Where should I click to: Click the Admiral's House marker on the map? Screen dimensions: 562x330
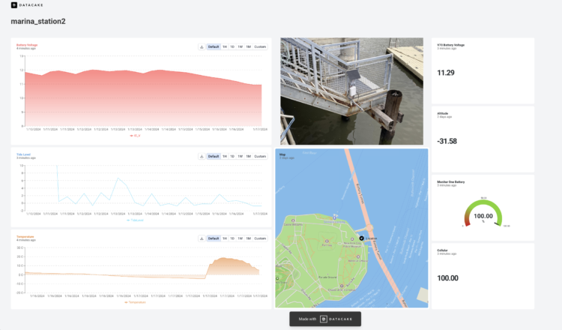(357, 256)
